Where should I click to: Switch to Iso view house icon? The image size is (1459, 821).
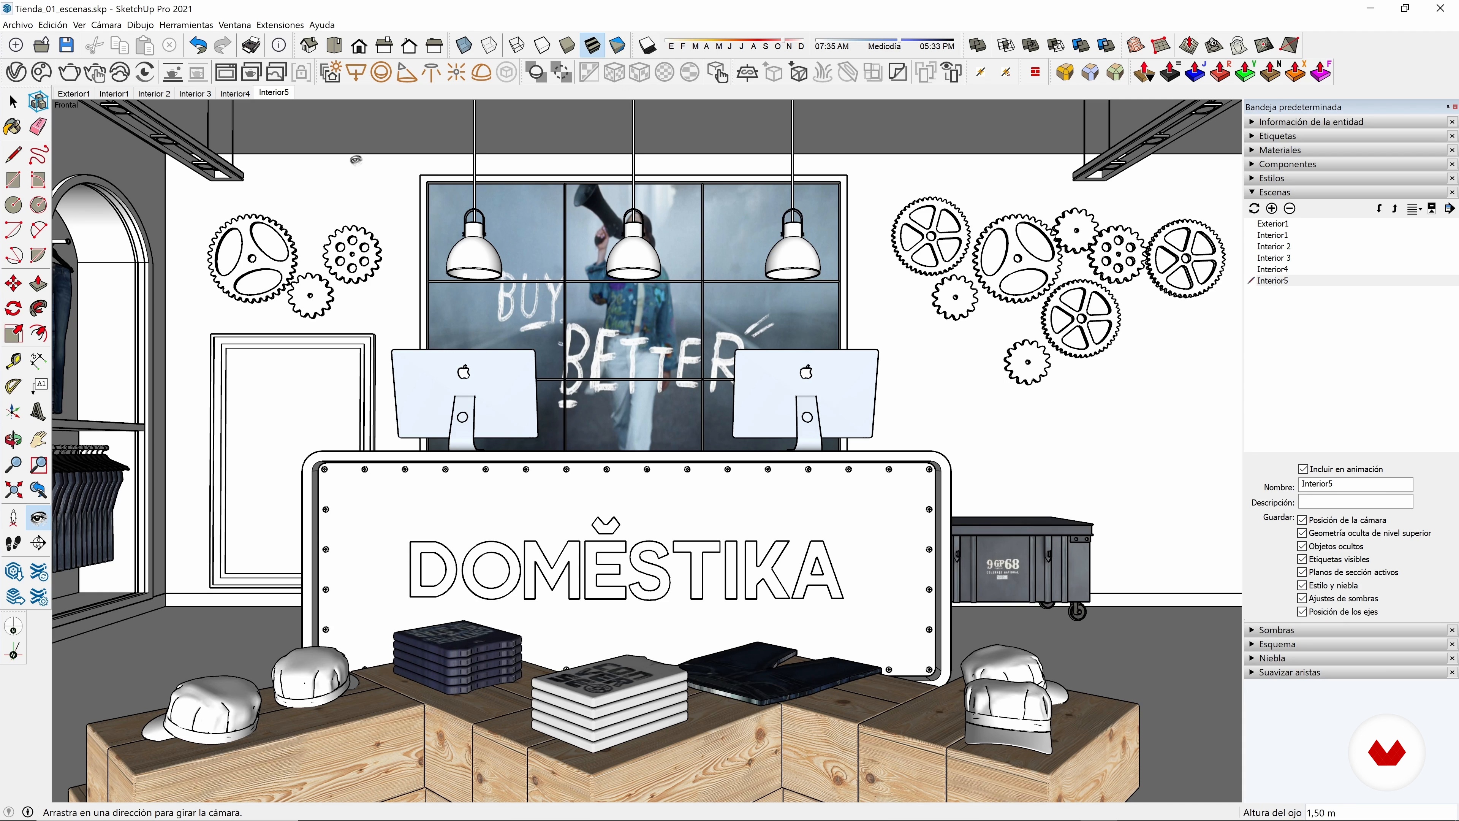click(309, 45)
